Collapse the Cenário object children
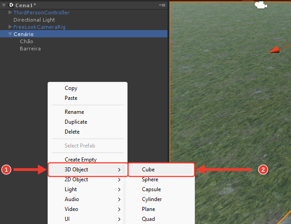Screen dimensions: 291x224 [10, 34]
